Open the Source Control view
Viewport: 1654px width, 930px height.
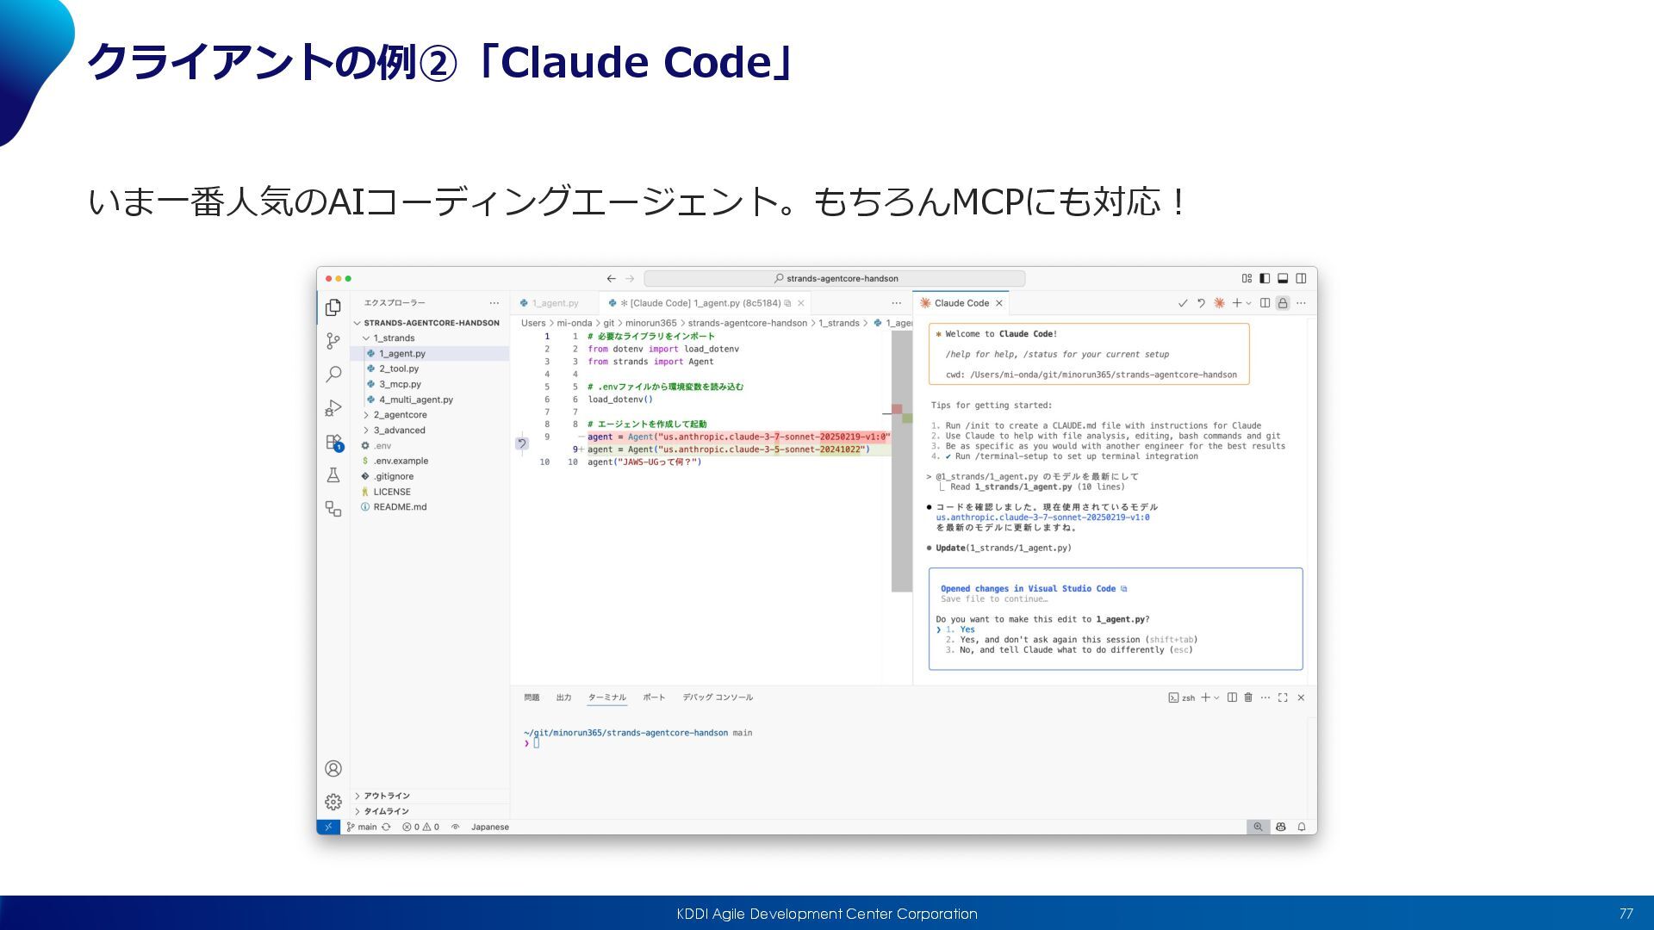tap(333, 341)
